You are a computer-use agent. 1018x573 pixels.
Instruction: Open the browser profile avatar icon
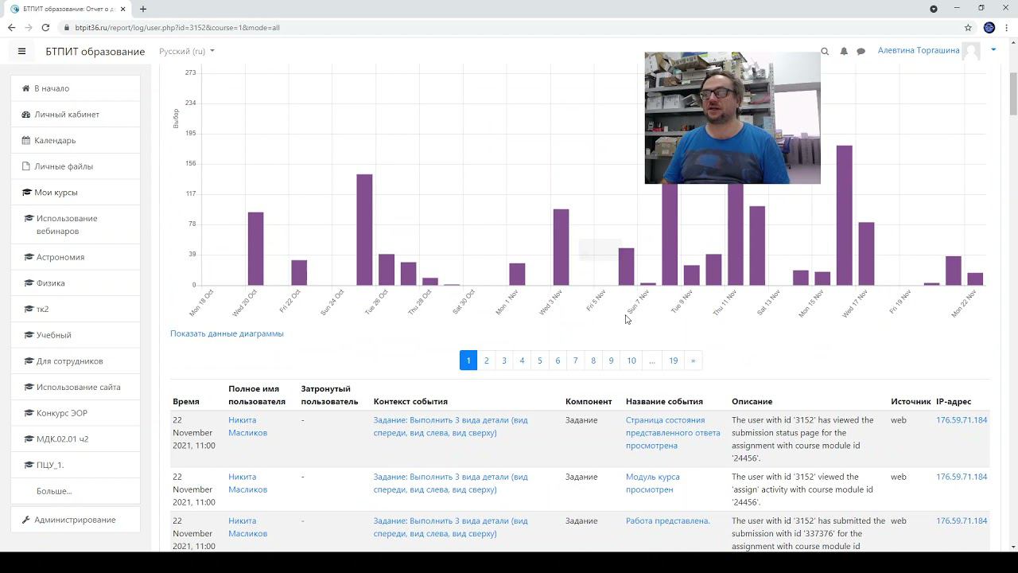989,27
